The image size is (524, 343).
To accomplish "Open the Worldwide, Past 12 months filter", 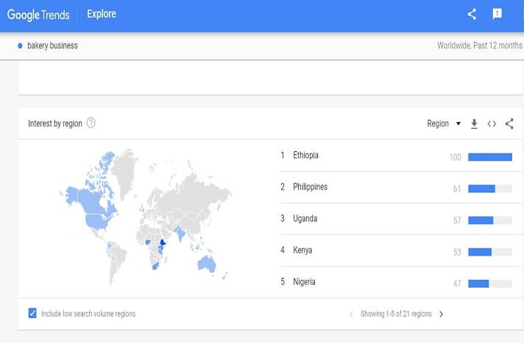I will click(479, 46).
